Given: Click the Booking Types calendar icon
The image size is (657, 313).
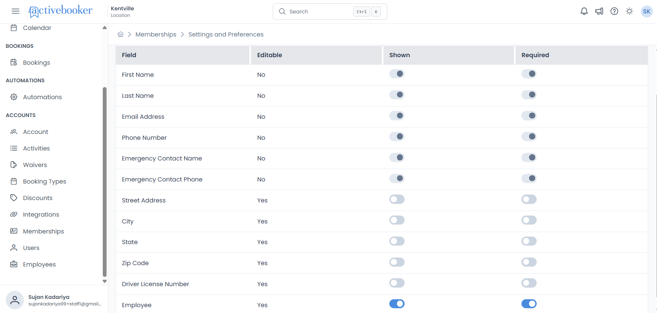Looking at the screenshot, I should click(x=14, y=181).
